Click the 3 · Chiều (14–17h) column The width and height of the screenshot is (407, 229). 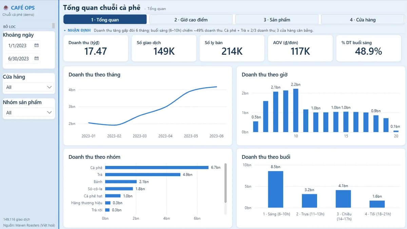point(343,199)
